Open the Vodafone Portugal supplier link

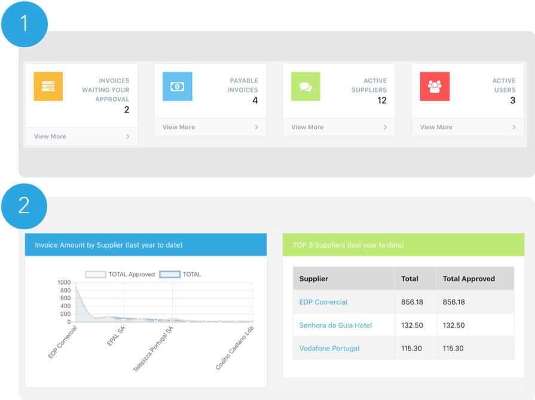click(x=329, y=348)
